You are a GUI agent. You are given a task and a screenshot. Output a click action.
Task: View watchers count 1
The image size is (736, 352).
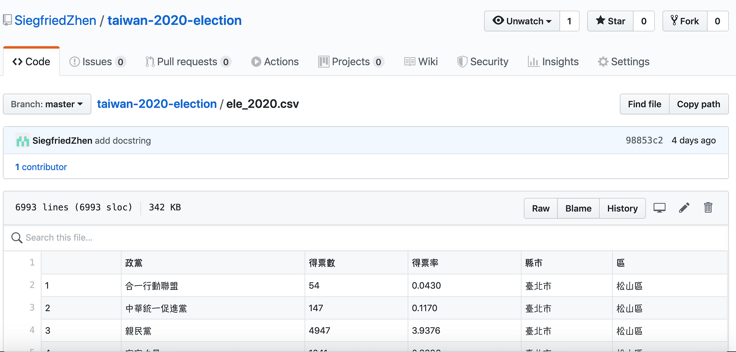click(569, 21)
